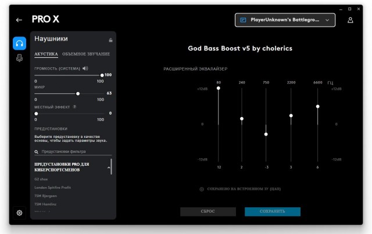The width and height of the screenshot is (372, 234).
Task: Click the 80 Hz equalizer slider handle
Action: pos(219,88)
